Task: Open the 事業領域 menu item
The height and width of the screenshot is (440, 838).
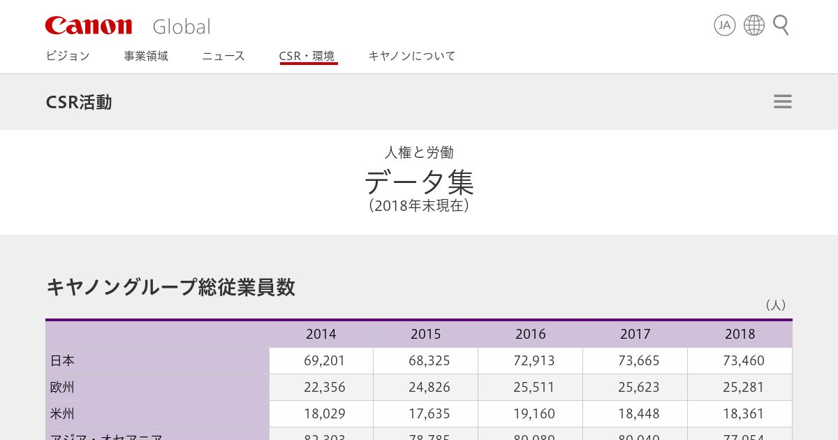Action: 146,56
